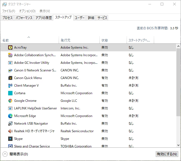
Task: Click the Adobe Collaboration Synchronizer icon
Action: click(x=10, y=55)
